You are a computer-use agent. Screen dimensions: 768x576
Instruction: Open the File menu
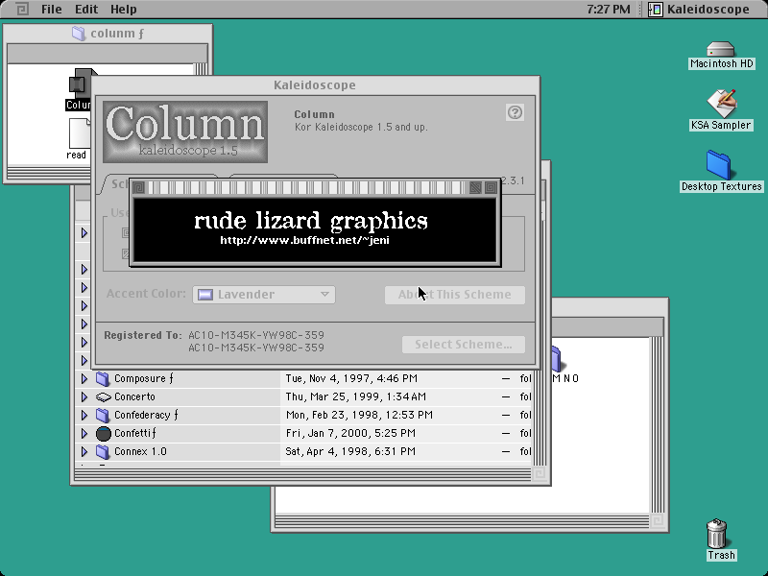tap(52, 9)
